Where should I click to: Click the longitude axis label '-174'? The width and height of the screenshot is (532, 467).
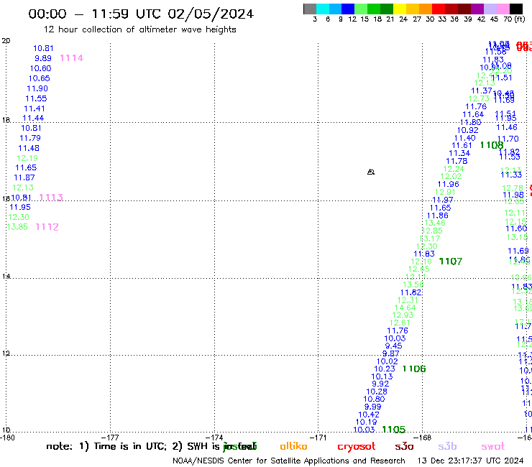(x=214, y=438)
